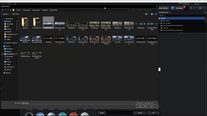This screenshot has height=116, width=207.
Task: Open File menu in Scene Setup window
Action: tap(3, 4)
